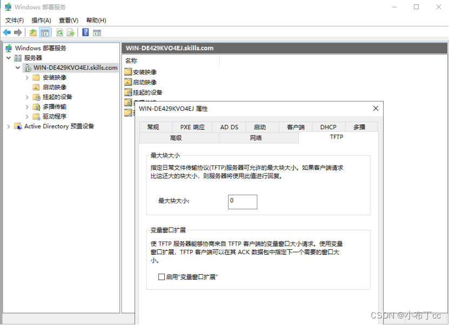Minimize the Windows 部署服务 window
This screenshot has height=325, width=449.
coord(394,7)
